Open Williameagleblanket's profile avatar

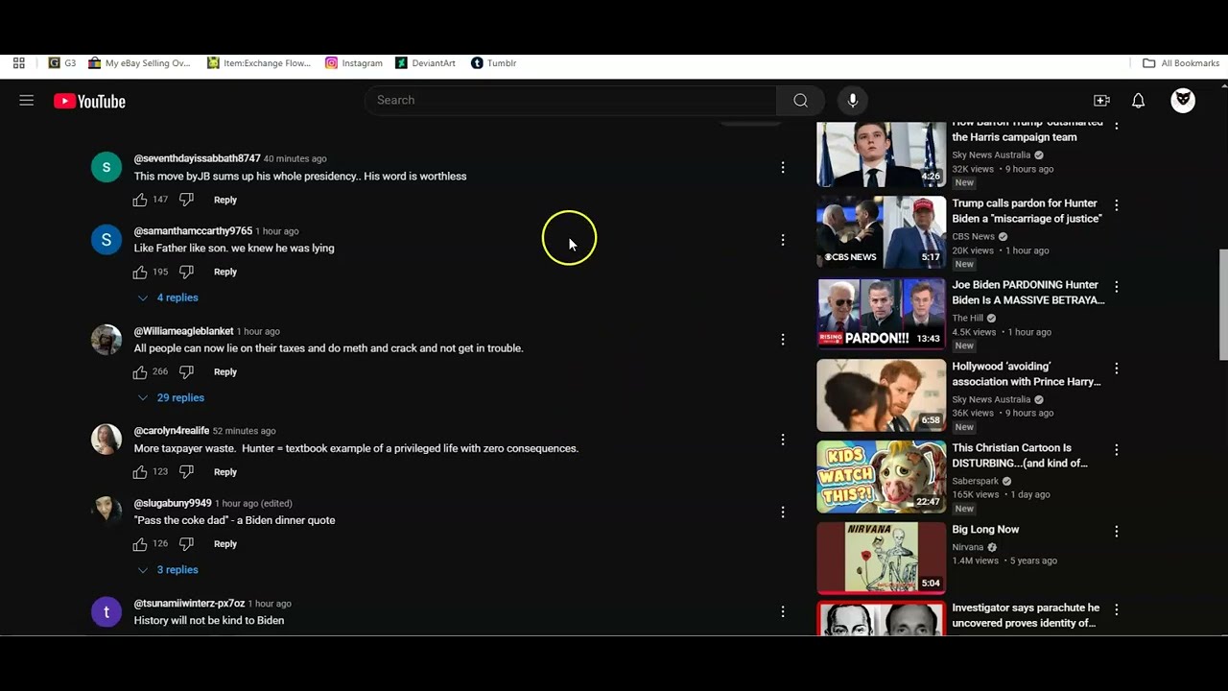(x=106, y=340)
